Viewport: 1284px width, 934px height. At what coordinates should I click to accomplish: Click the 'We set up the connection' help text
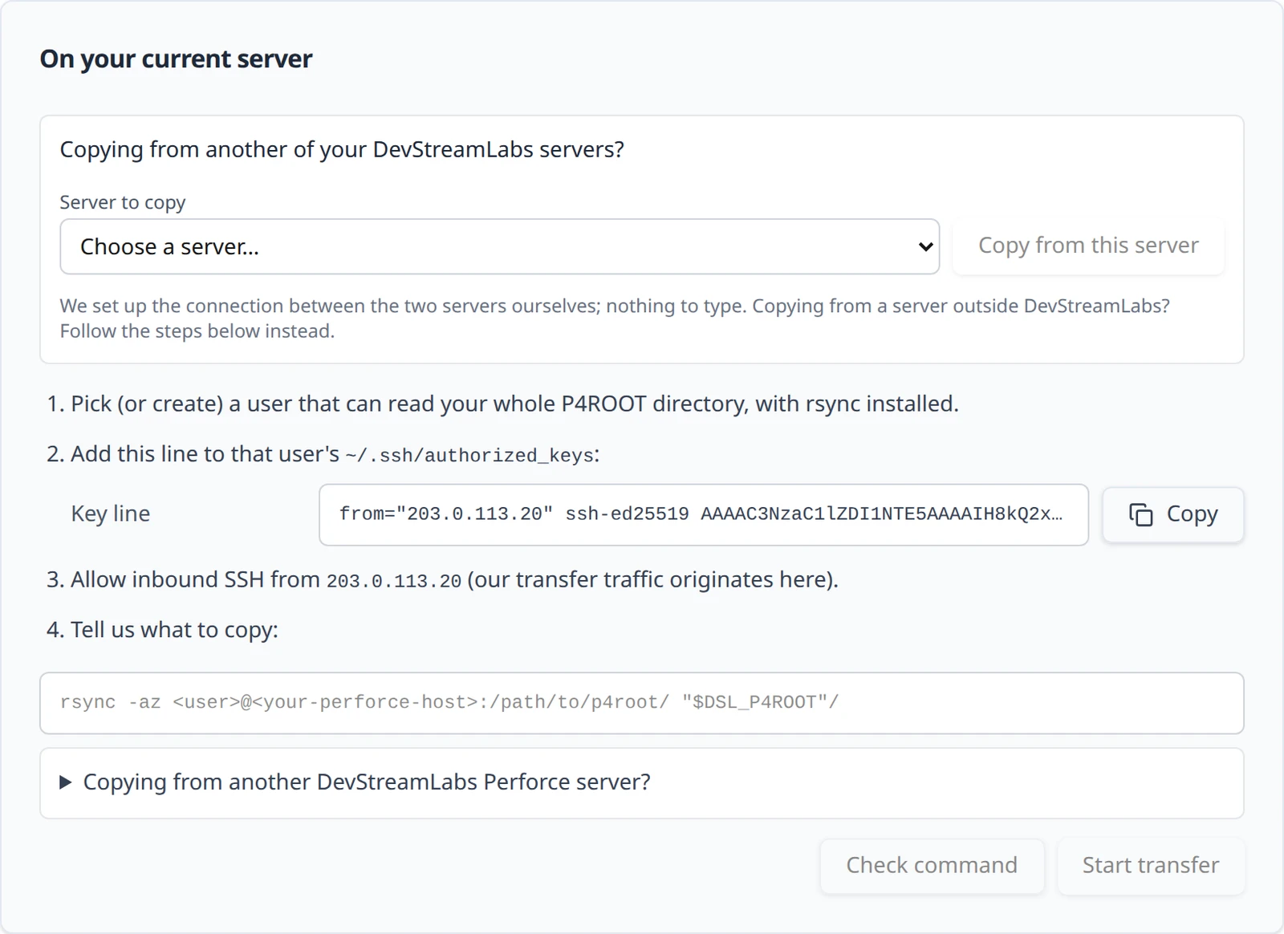(615, 319)
